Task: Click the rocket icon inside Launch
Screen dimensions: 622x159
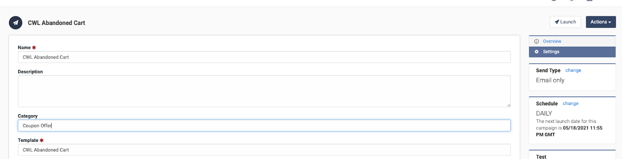Action: point(557,22)
